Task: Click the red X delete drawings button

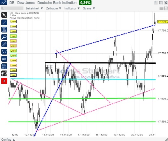Action: tap(4, 81)
